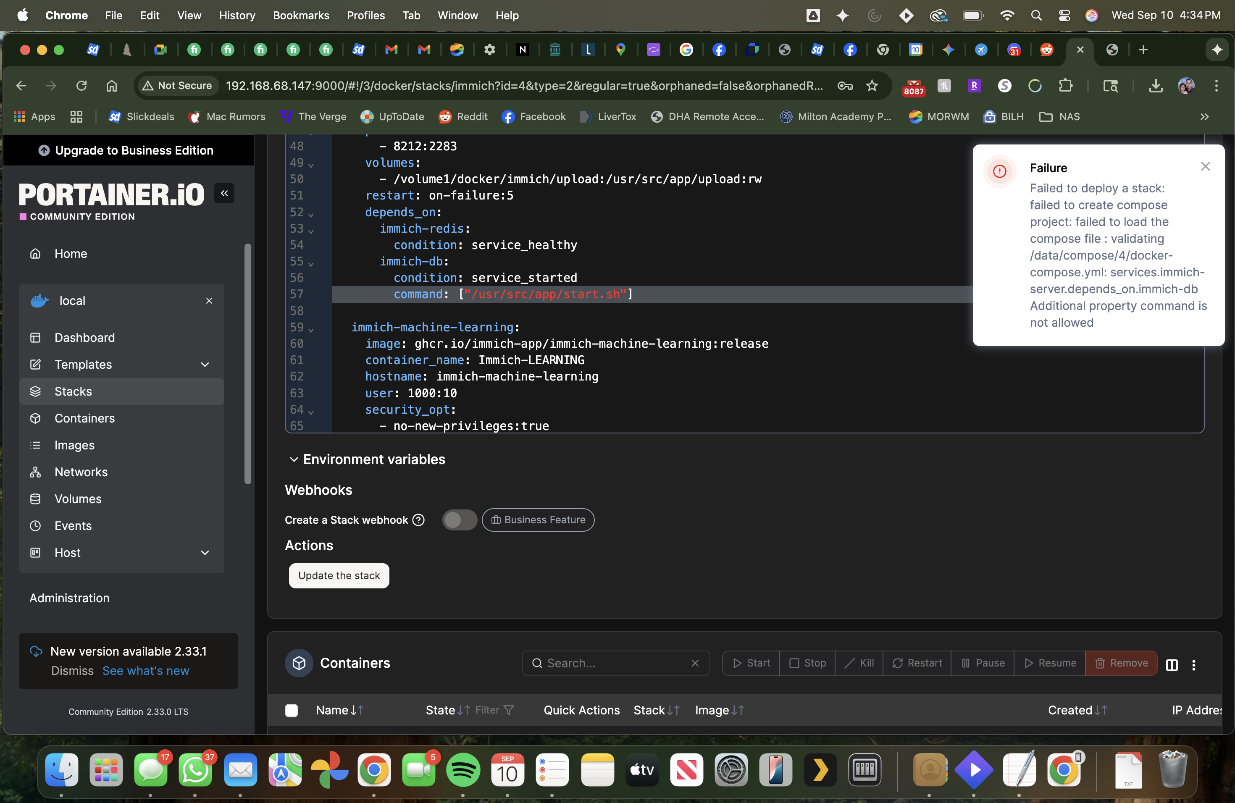
Task: Sort containers by Created column
Action: 1078,710
